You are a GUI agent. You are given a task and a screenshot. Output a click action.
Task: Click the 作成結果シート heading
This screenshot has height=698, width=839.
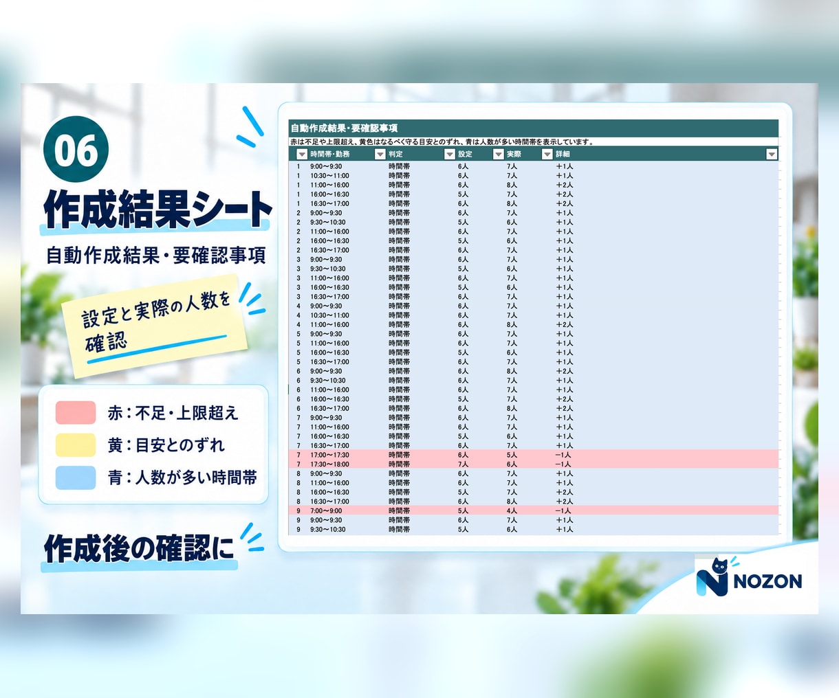click(158, 209)
